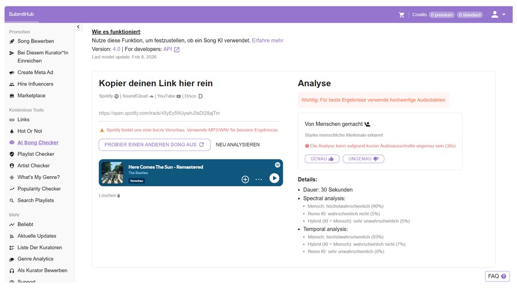Viewport: 517px width, 291px height.
Task: Click the Liste Der Kuratoren list icon
Action: (x=12, y=248)
